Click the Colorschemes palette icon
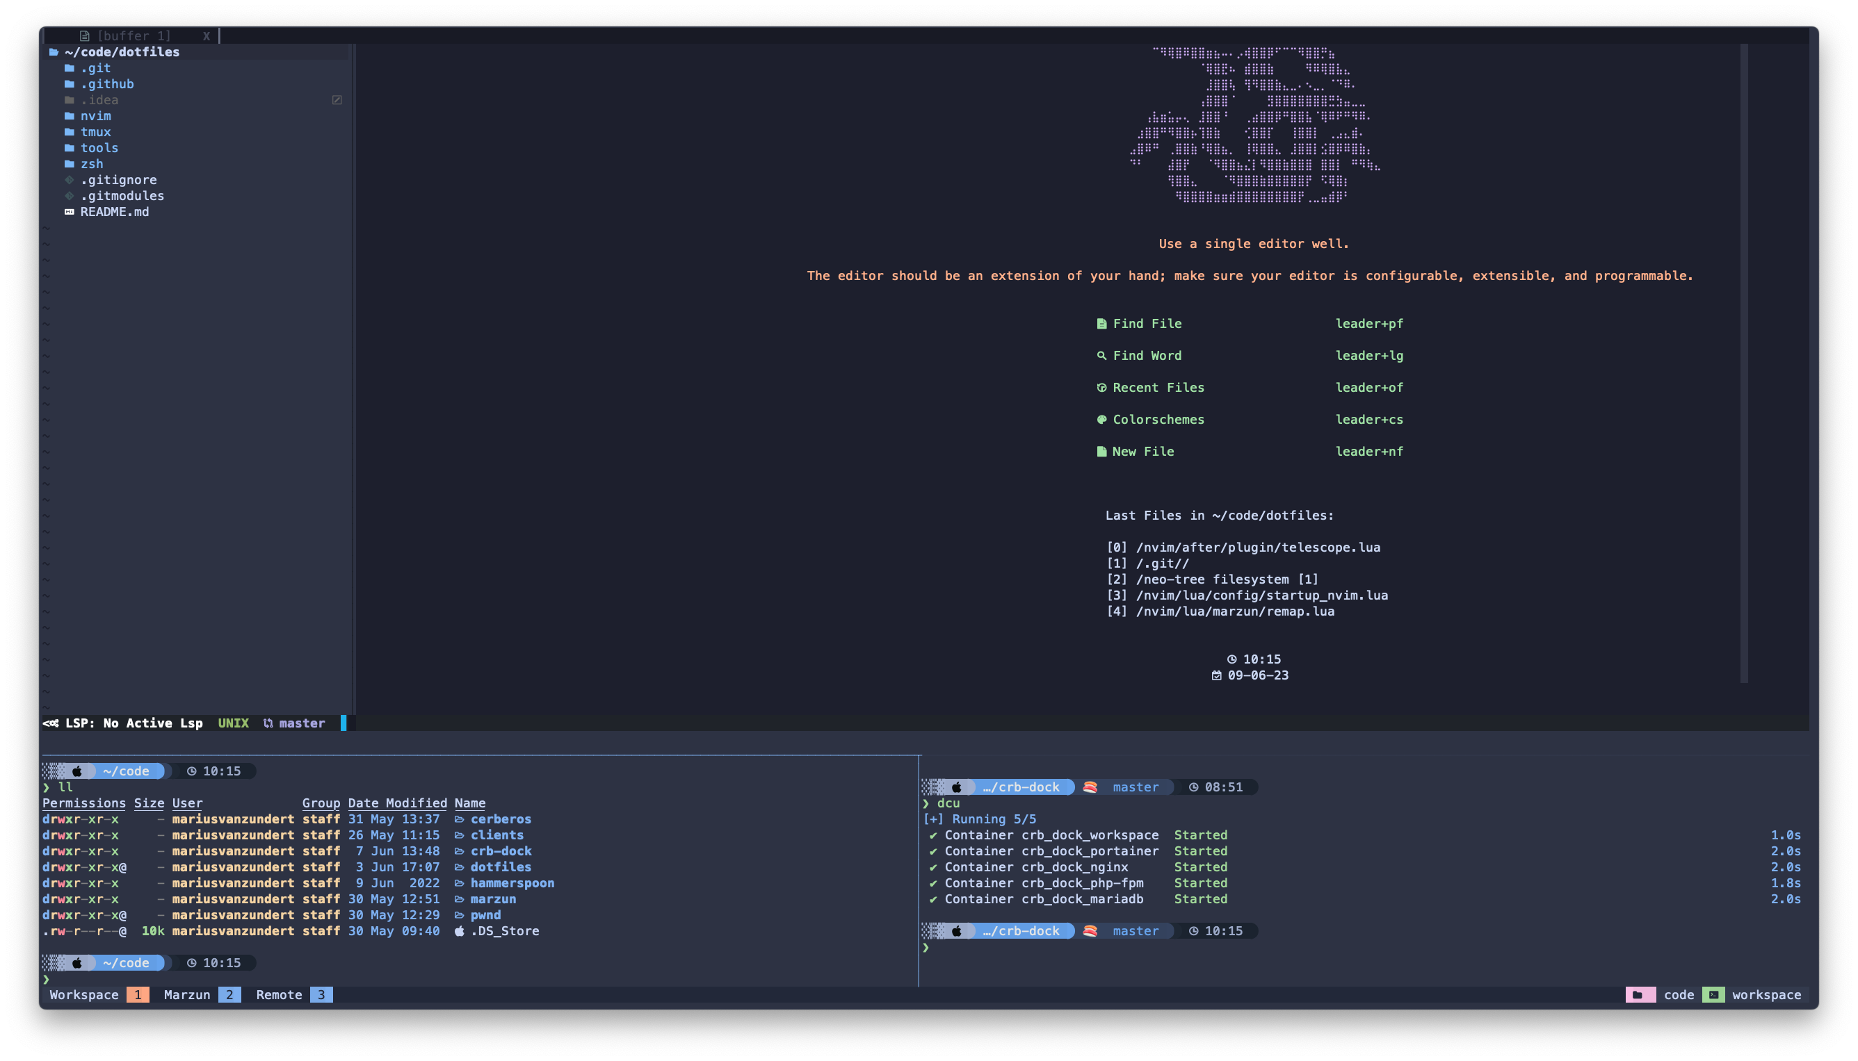The image size is (1858, 1061). [x=1102, y=419]
